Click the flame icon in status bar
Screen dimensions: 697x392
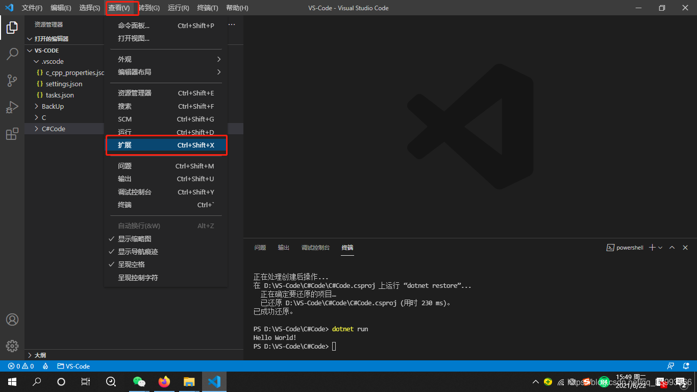click(45, 366)
